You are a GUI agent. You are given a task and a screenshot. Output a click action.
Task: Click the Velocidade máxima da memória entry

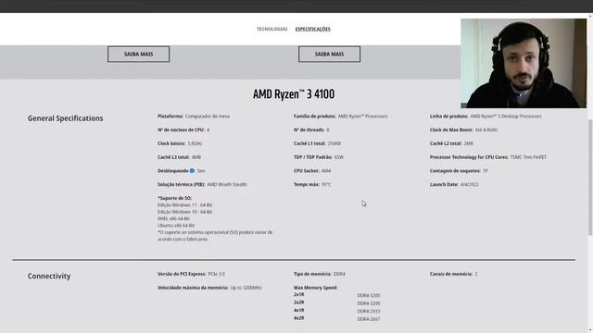pyautogui.click(x=209, y=288)
